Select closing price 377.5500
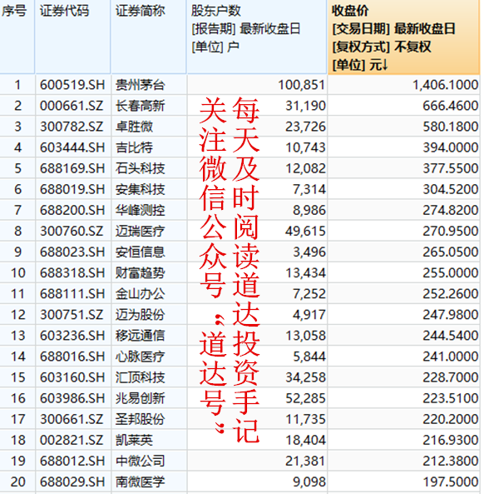The height and width of the screenshot is (494, 489). coord(450,168)
